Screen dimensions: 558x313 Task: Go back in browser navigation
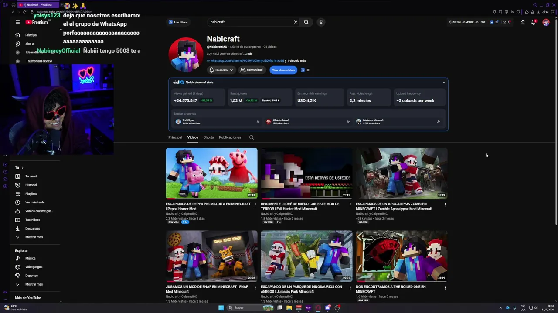point(13,12)
